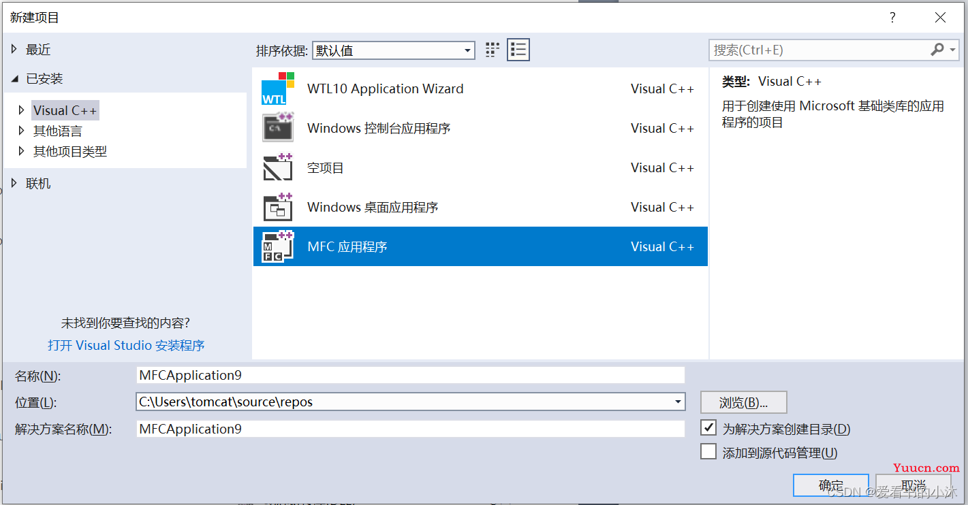Click the MFC application template icon

[x=278, y=246]
